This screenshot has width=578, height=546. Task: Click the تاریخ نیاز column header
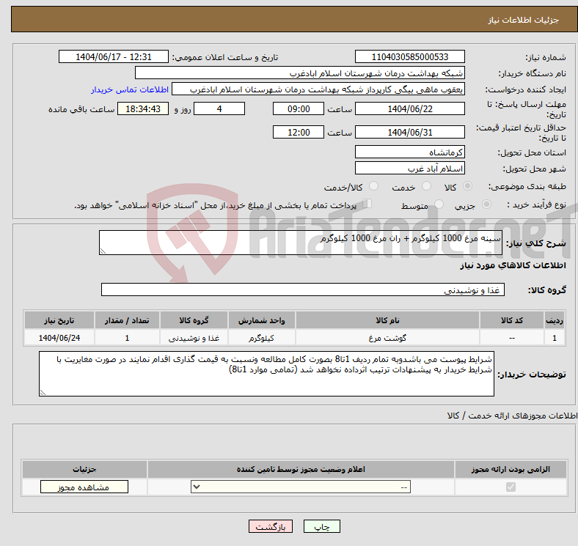click(x=59, y=320)
